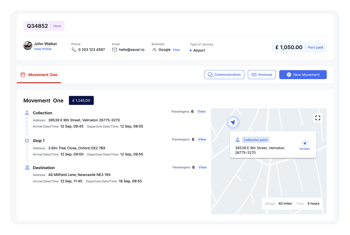This screenshot has width=350, height=235.
Task: Click the Stop 1 circle marker
Action: point(27,141)
